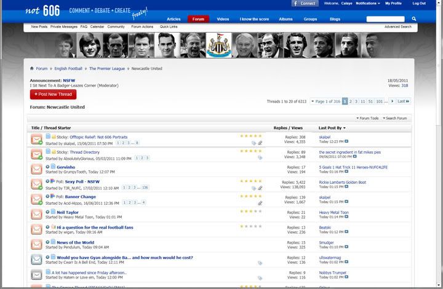Viewport: 443px width, 289px height.
Task: Go to The Premier League breadcrumb
Action: (107, 69)
